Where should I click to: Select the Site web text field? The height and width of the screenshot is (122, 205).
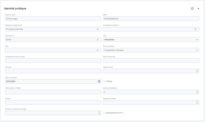click(x=53, y=71)
